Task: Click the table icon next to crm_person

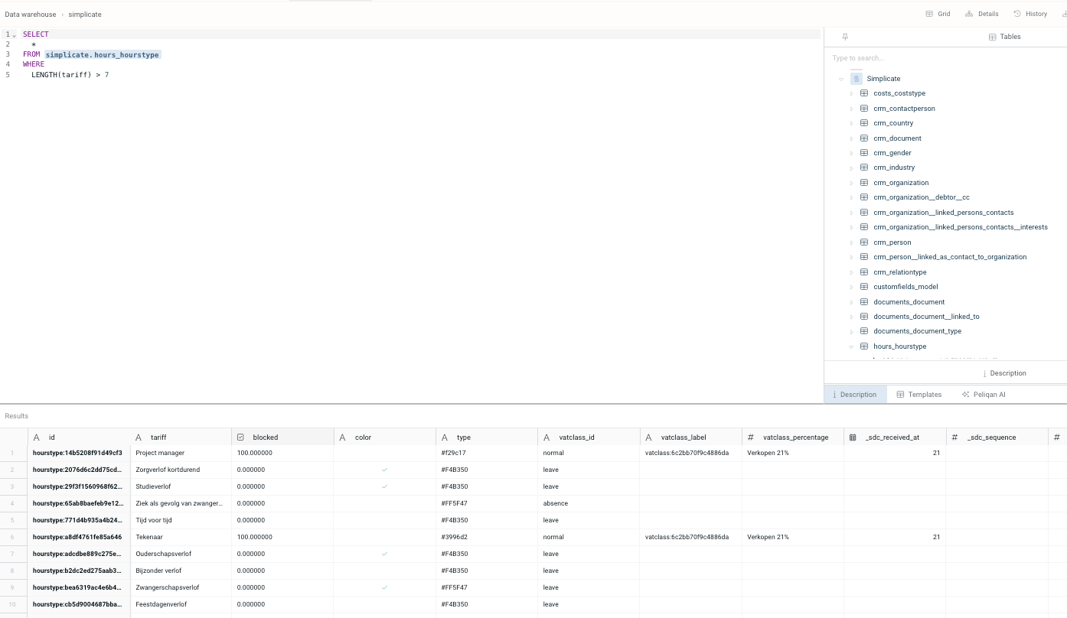Action: click(864, 242)
